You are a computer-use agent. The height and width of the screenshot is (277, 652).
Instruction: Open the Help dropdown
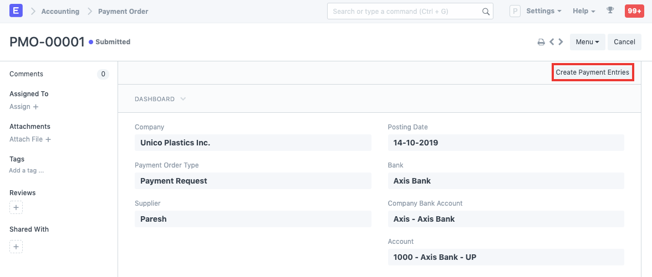(x=584, y=11)
